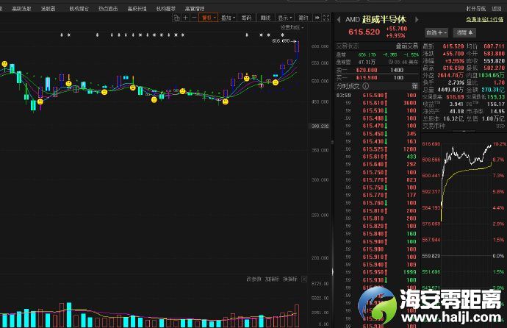Close the volume indicator panel
507x328 pixels.
pyautogui.click(x=304, y=279)
